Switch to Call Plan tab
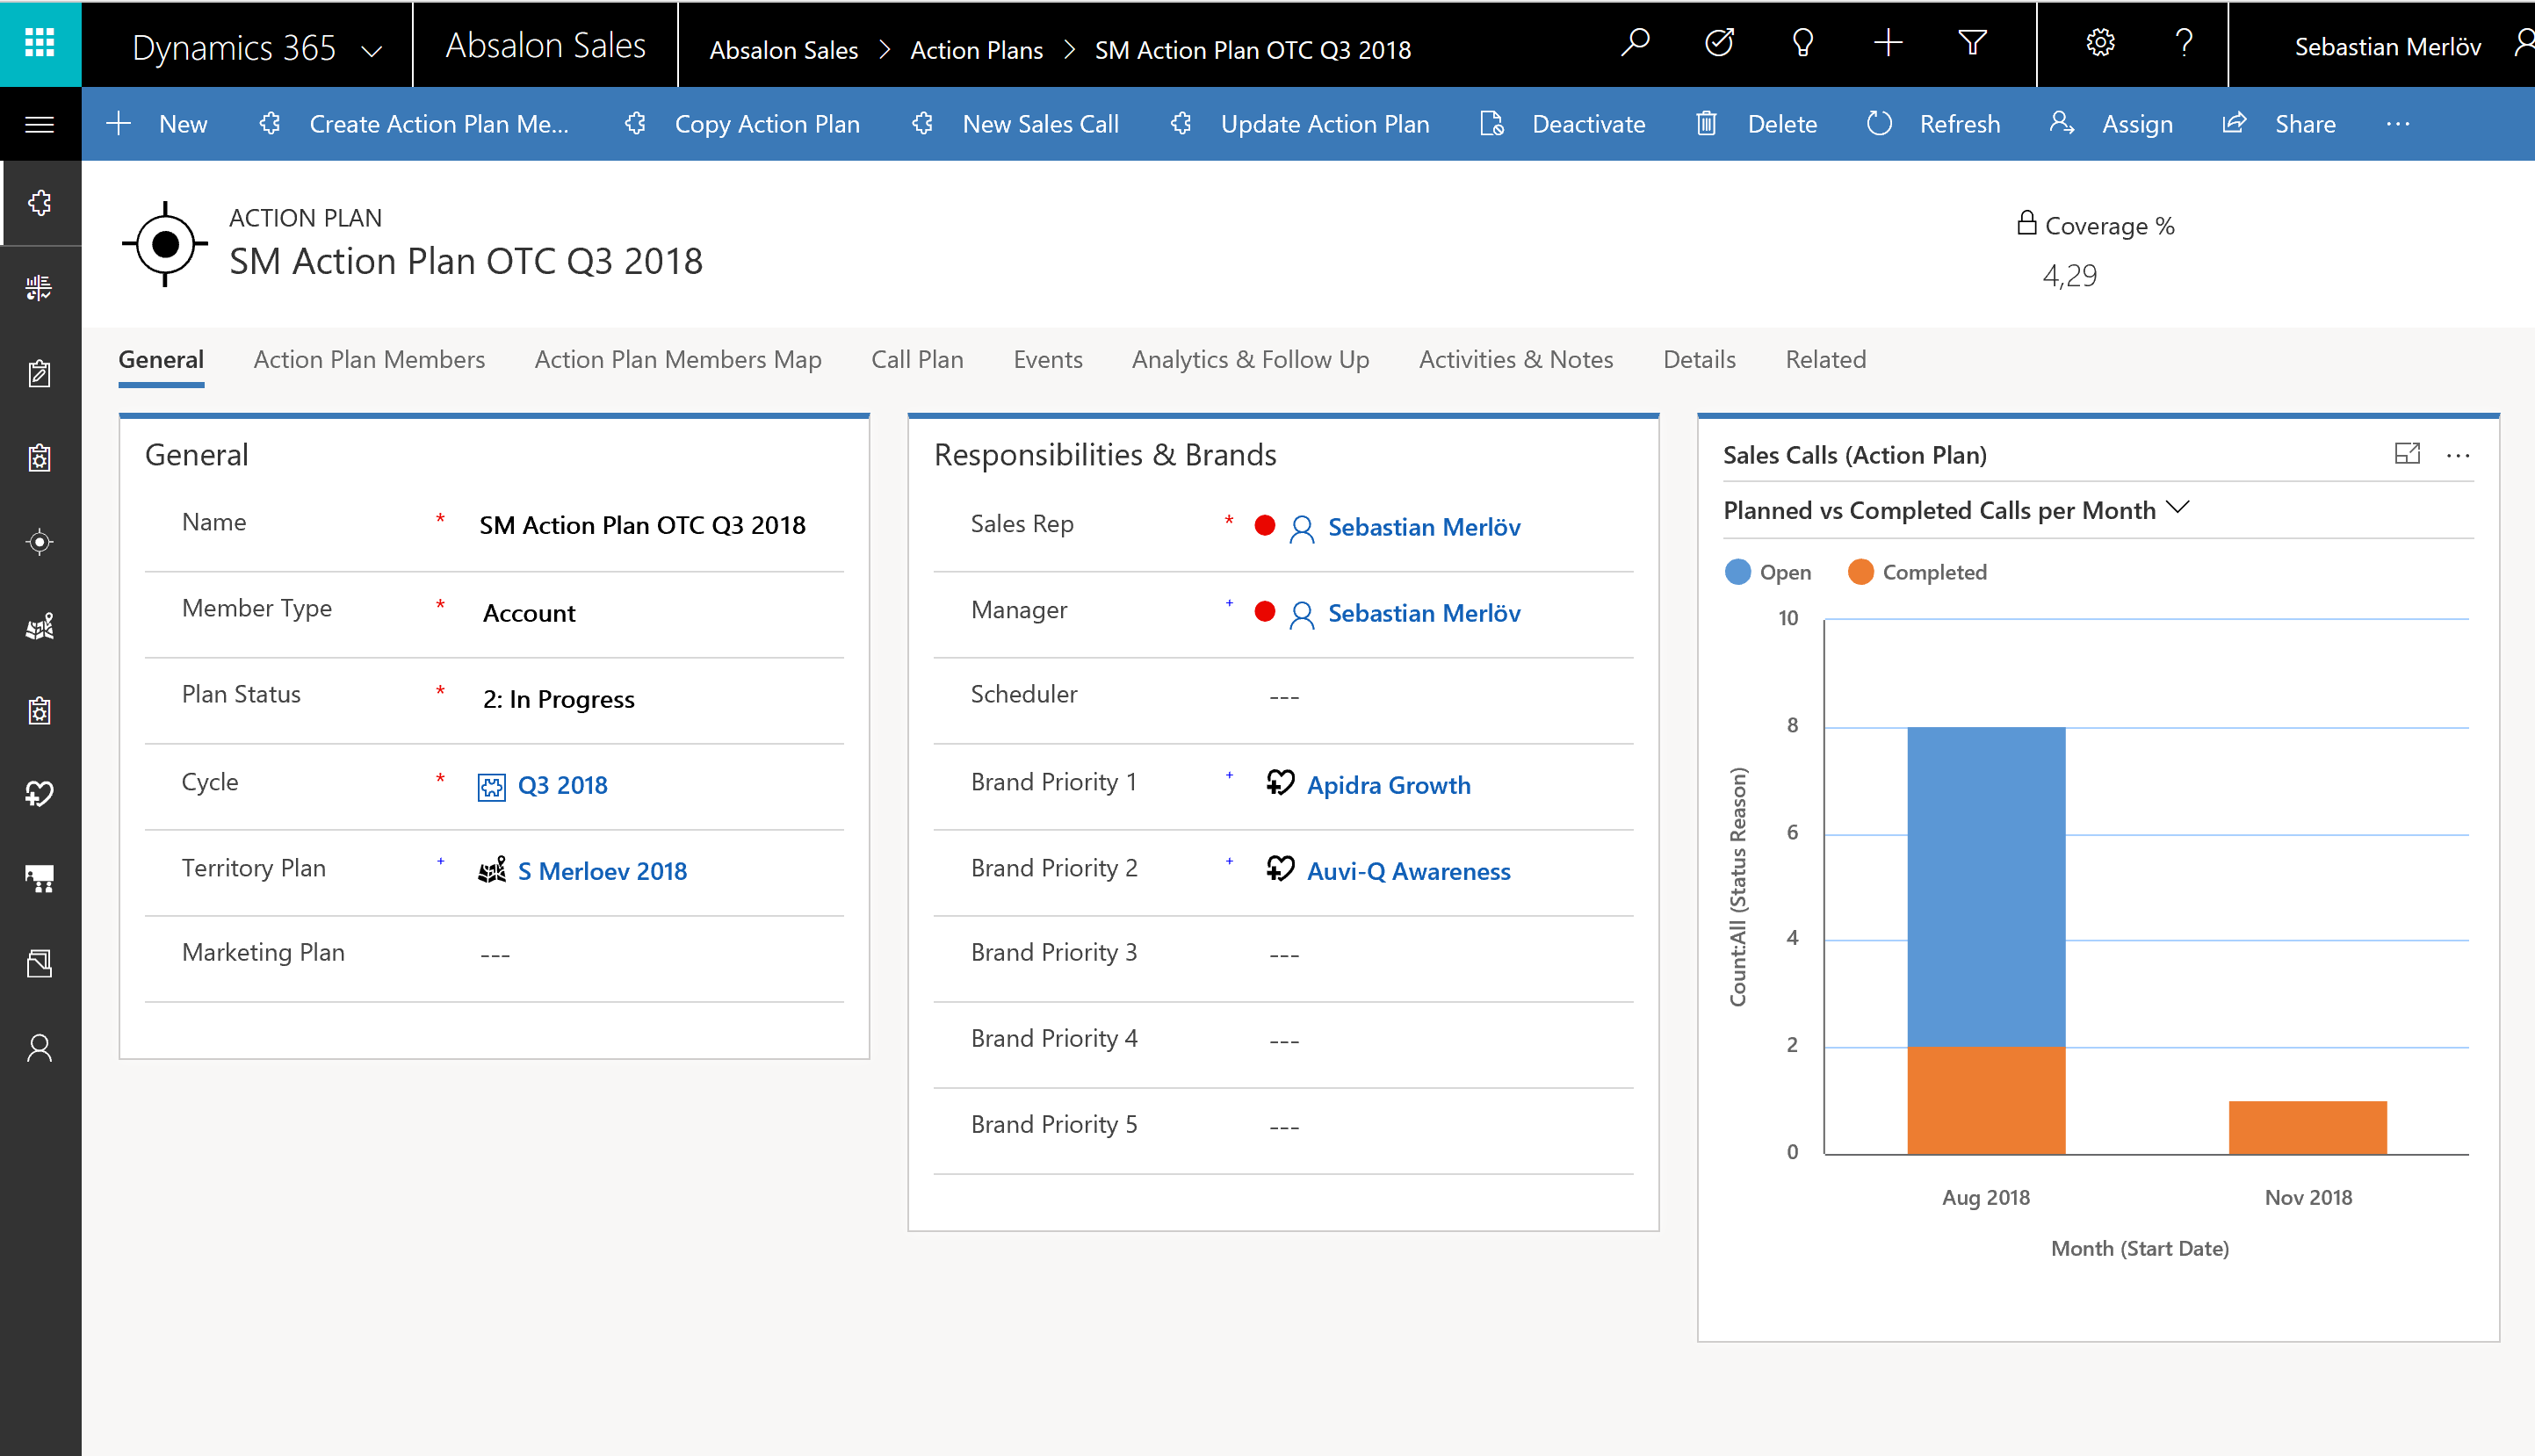This screenshot has height=1456, width=2535. [917, 360]
